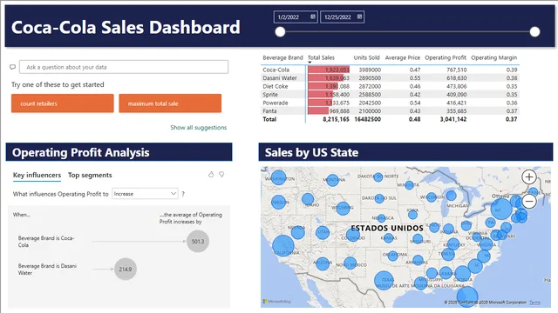
Task: Select the Texas sales bubble
Action: tap(384, 280)
